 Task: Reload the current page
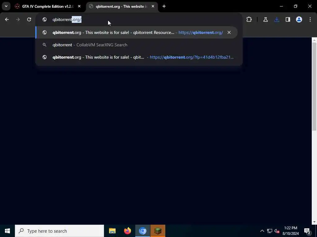[29, 19]
